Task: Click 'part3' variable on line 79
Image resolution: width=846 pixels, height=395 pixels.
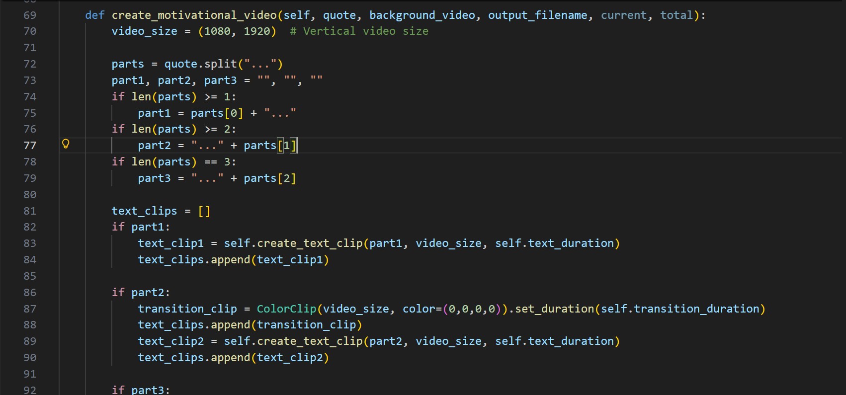Action: [155, 178]
